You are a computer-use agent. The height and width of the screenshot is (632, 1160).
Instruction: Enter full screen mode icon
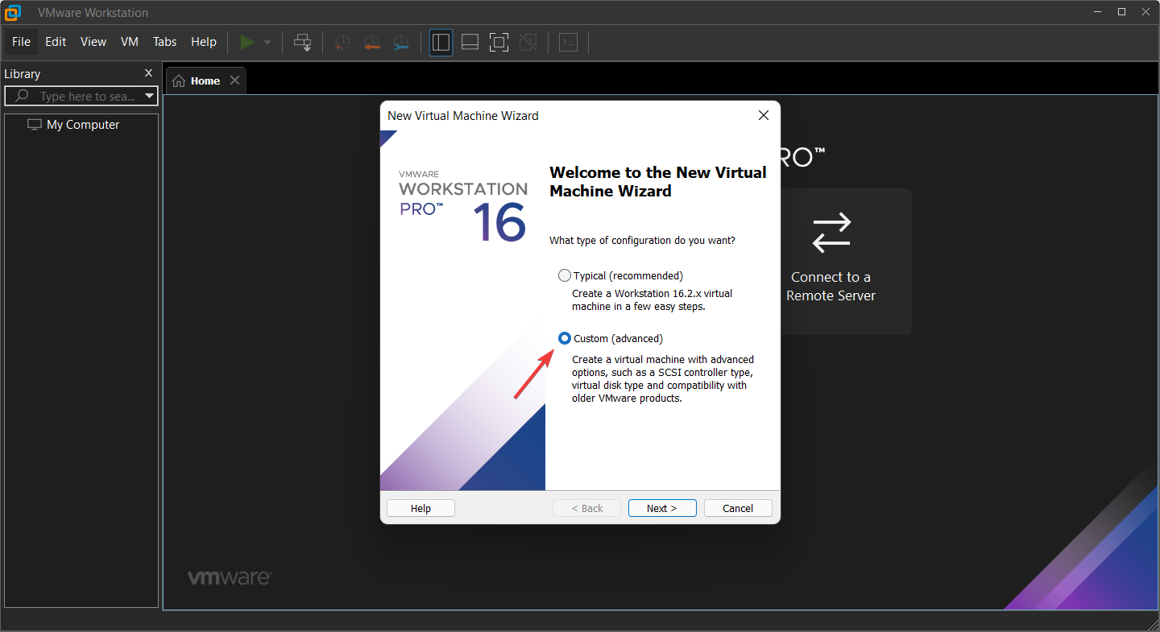coord(499,43)
